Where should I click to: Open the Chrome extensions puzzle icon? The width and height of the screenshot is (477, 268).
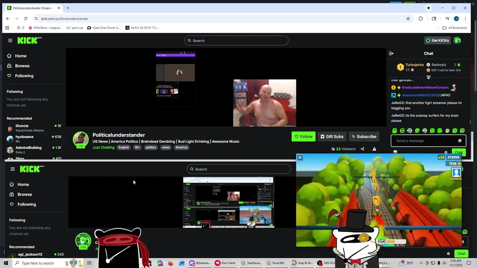click(x=421, y=19)
